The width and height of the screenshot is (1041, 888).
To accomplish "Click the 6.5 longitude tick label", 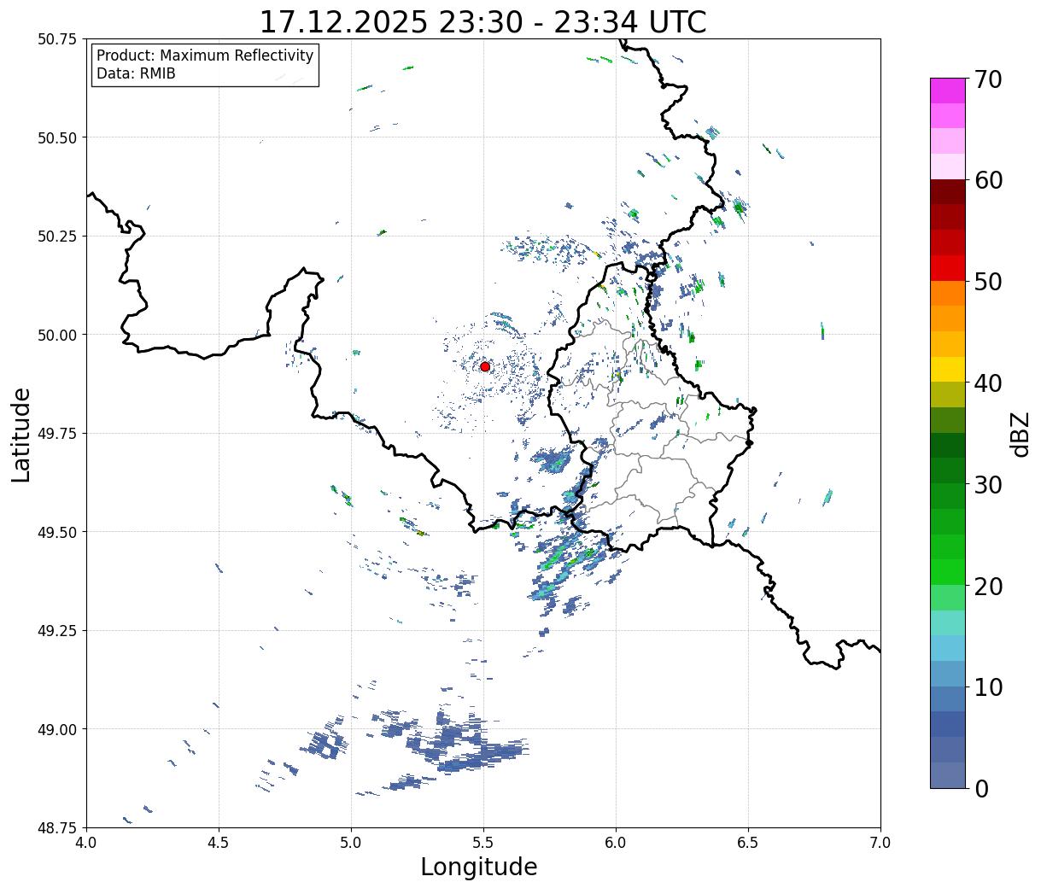I will (x=748, y=843).
